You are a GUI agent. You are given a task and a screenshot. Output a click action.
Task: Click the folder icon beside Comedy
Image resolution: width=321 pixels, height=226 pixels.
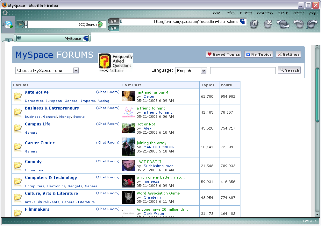pos(18,166)
